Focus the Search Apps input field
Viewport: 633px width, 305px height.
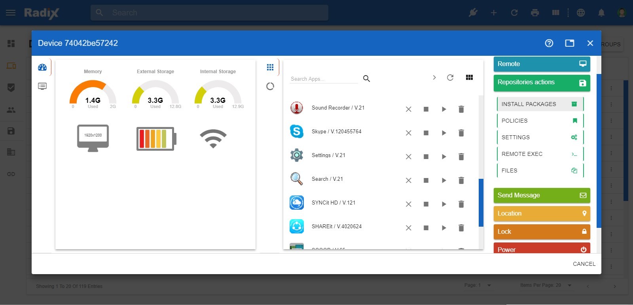324,79
